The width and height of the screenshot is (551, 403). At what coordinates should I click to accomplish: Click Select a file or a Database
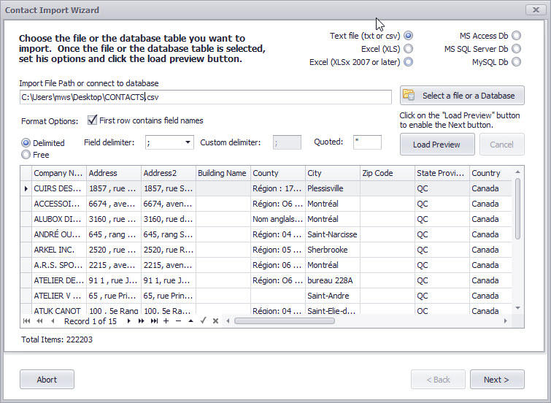pos(462,96)
